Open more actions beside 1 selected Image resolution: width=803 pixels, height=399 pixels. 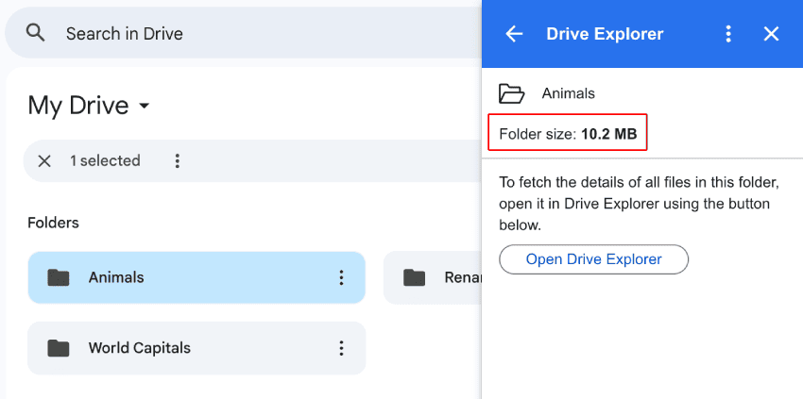click(x=178, y=161)
